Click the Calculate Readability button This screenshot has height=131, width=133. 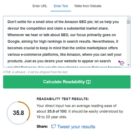pos(67,82)
